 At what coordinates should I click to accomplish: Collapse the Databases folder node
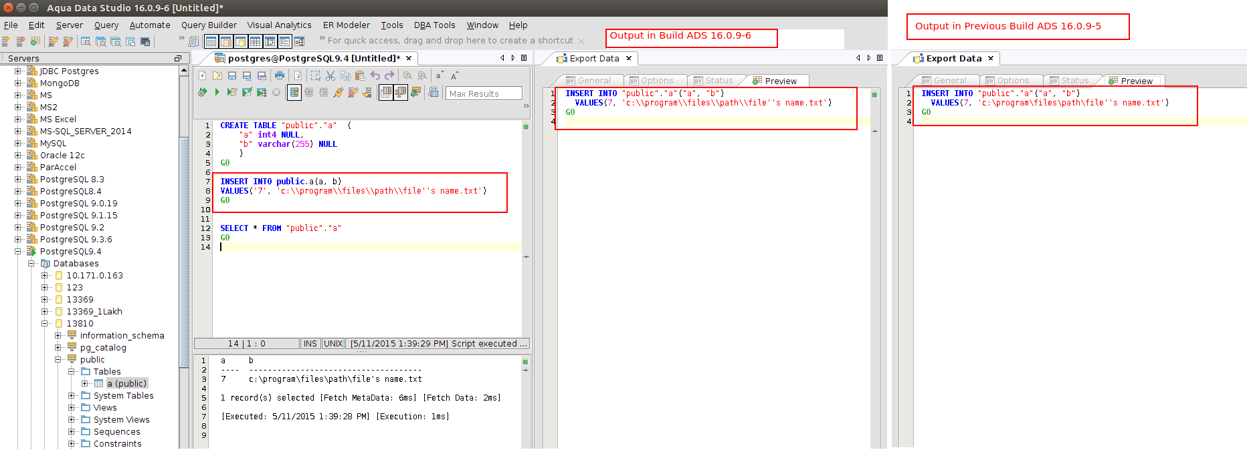pos(31,263)
